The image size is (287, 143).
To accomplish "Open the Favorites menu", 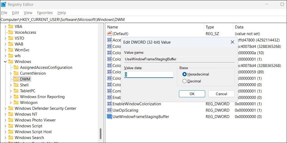I will (x=45, y=13).
